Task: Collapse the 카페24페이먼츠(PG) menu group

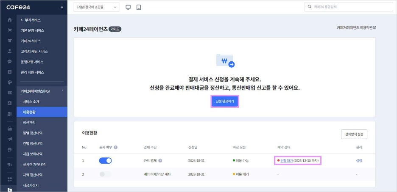Action: [62, 91]
